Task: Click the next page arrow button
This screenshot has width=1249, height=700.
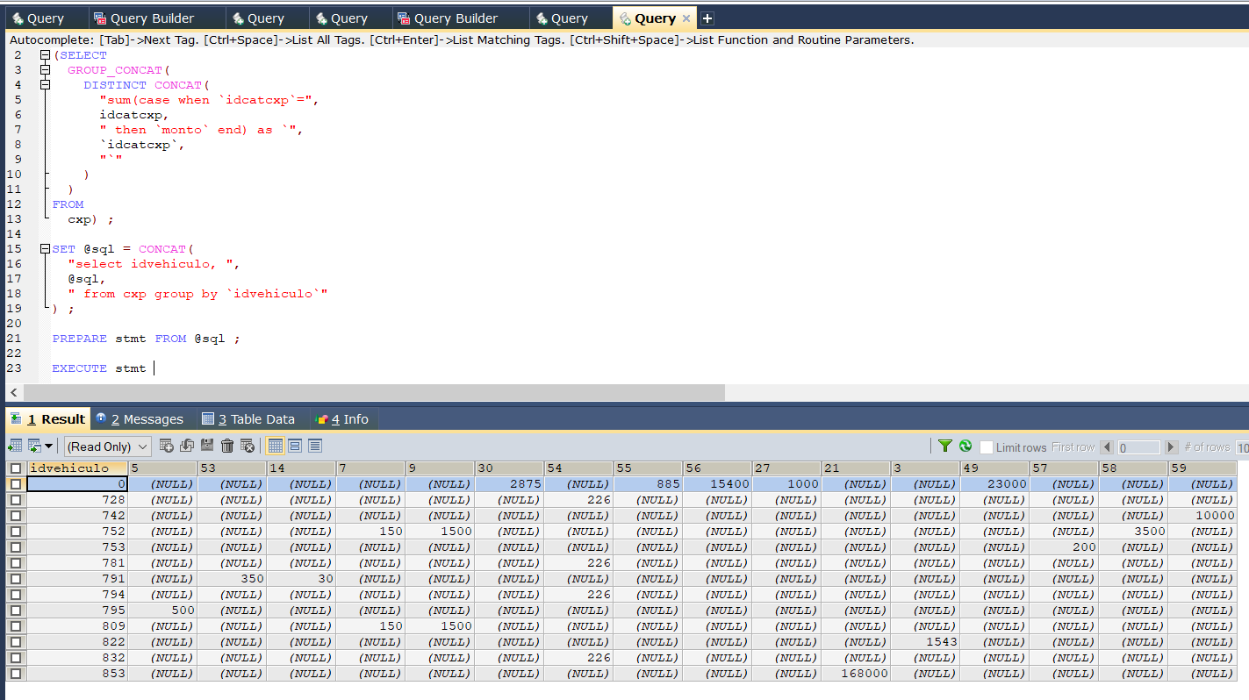Action: pyautogui.click(x=1171, y=447)
